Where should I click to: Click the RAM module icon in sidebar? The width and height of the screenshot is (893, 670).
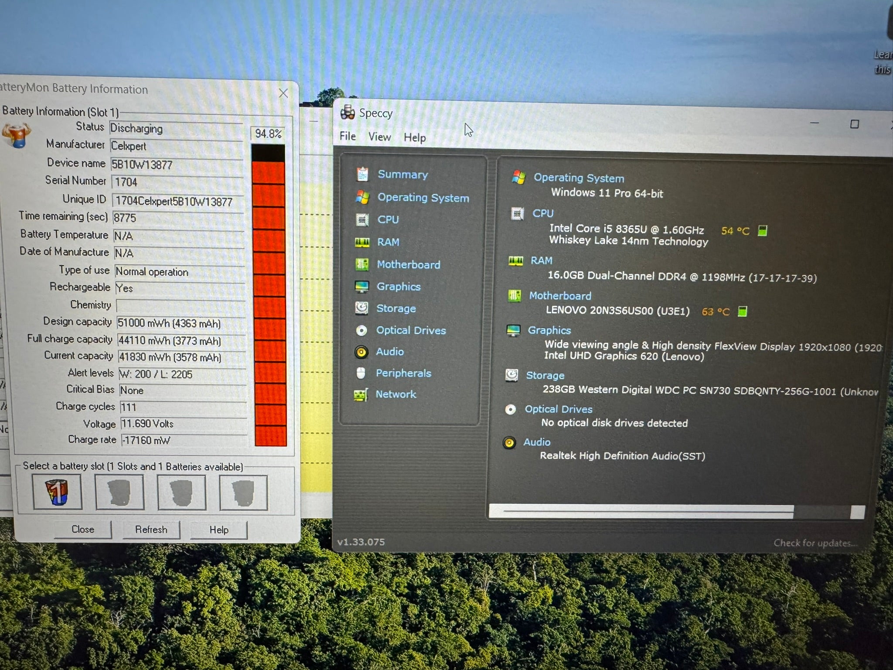(x=362, y=242)
